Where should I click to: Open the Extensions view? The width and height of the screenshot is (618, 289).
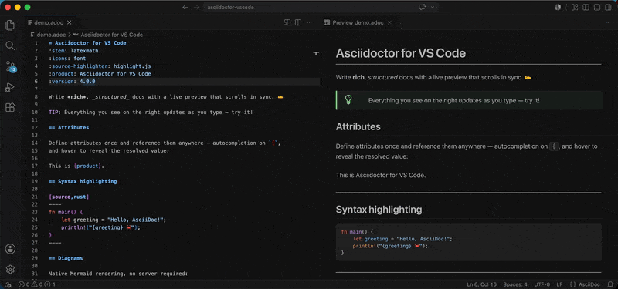(10, 107)
